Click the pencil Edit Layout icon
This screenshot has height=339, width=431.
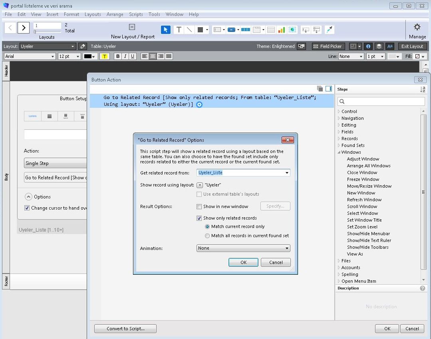point(82,46)
